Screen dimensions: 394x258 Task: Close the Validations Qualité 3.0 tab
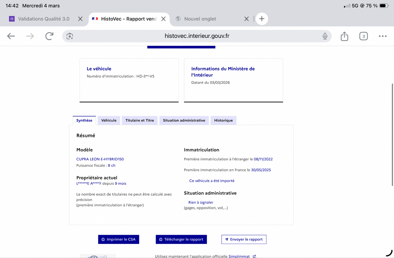click(x=80, y=19)
